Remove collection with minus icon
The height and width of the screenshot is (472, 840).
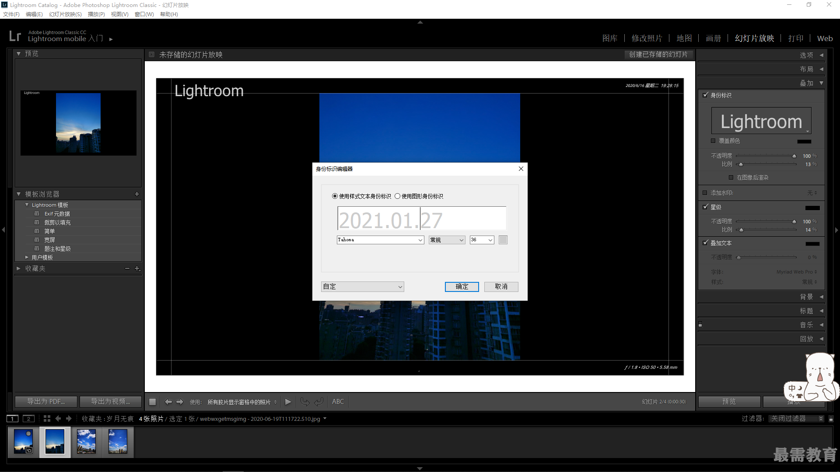pos(127,268)
